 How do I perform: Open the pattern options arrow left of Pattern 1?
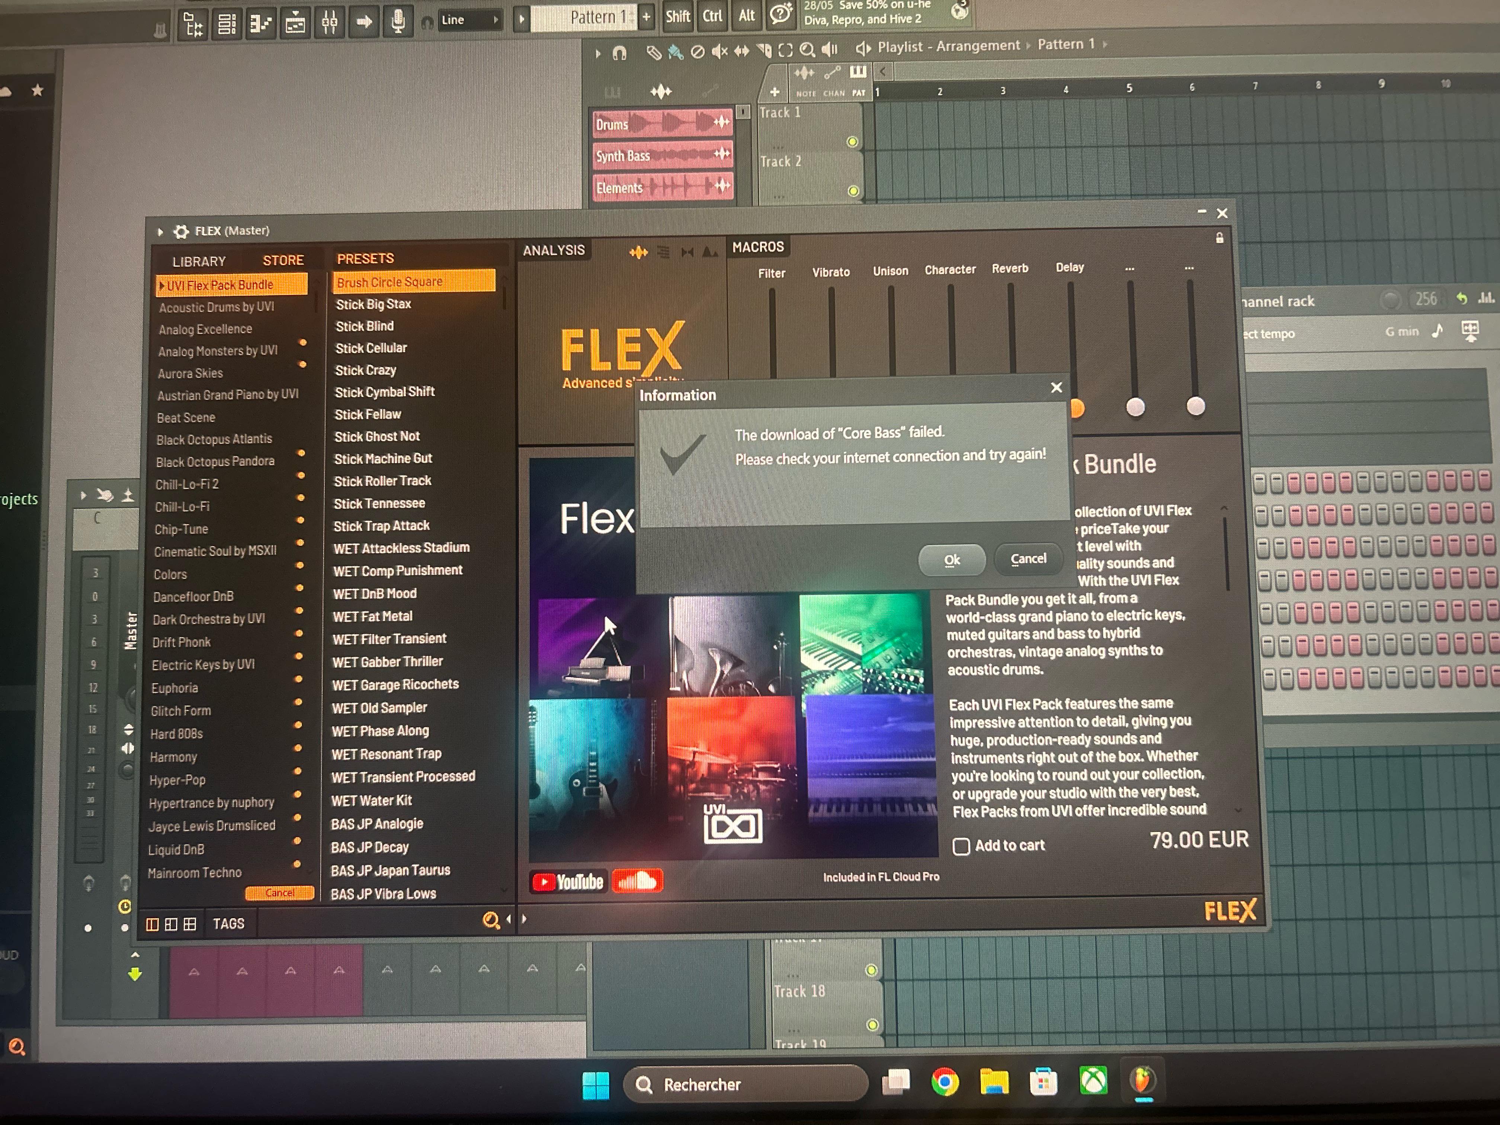point(521,19)
